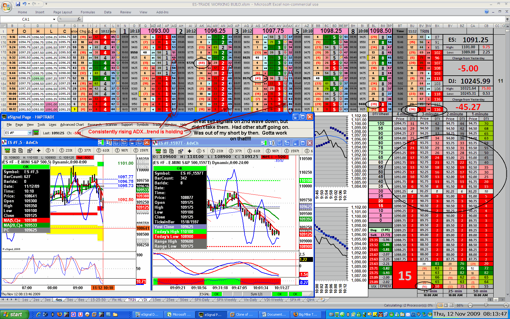Image resolution: width=510 pixels, height=319 pixels.
Task: Click the green link icon in ES #F,5 chart toolbar
Action: point(7,150)
